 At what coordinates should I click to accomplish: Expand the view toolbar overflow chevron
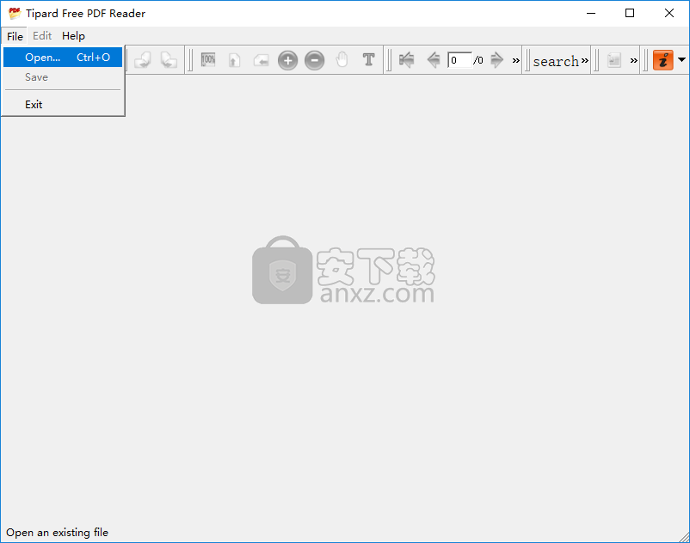coord(634,61)
